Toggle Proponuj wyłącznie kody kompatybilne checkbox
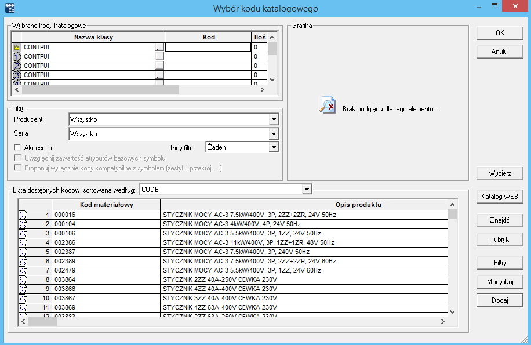The width and height of the screenshot is (531, 345). pyautogui.click(x=17, y=168)
